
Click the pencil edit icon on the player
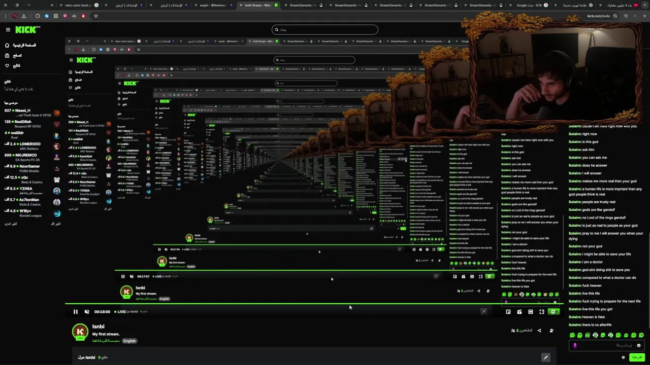point(484,312)
